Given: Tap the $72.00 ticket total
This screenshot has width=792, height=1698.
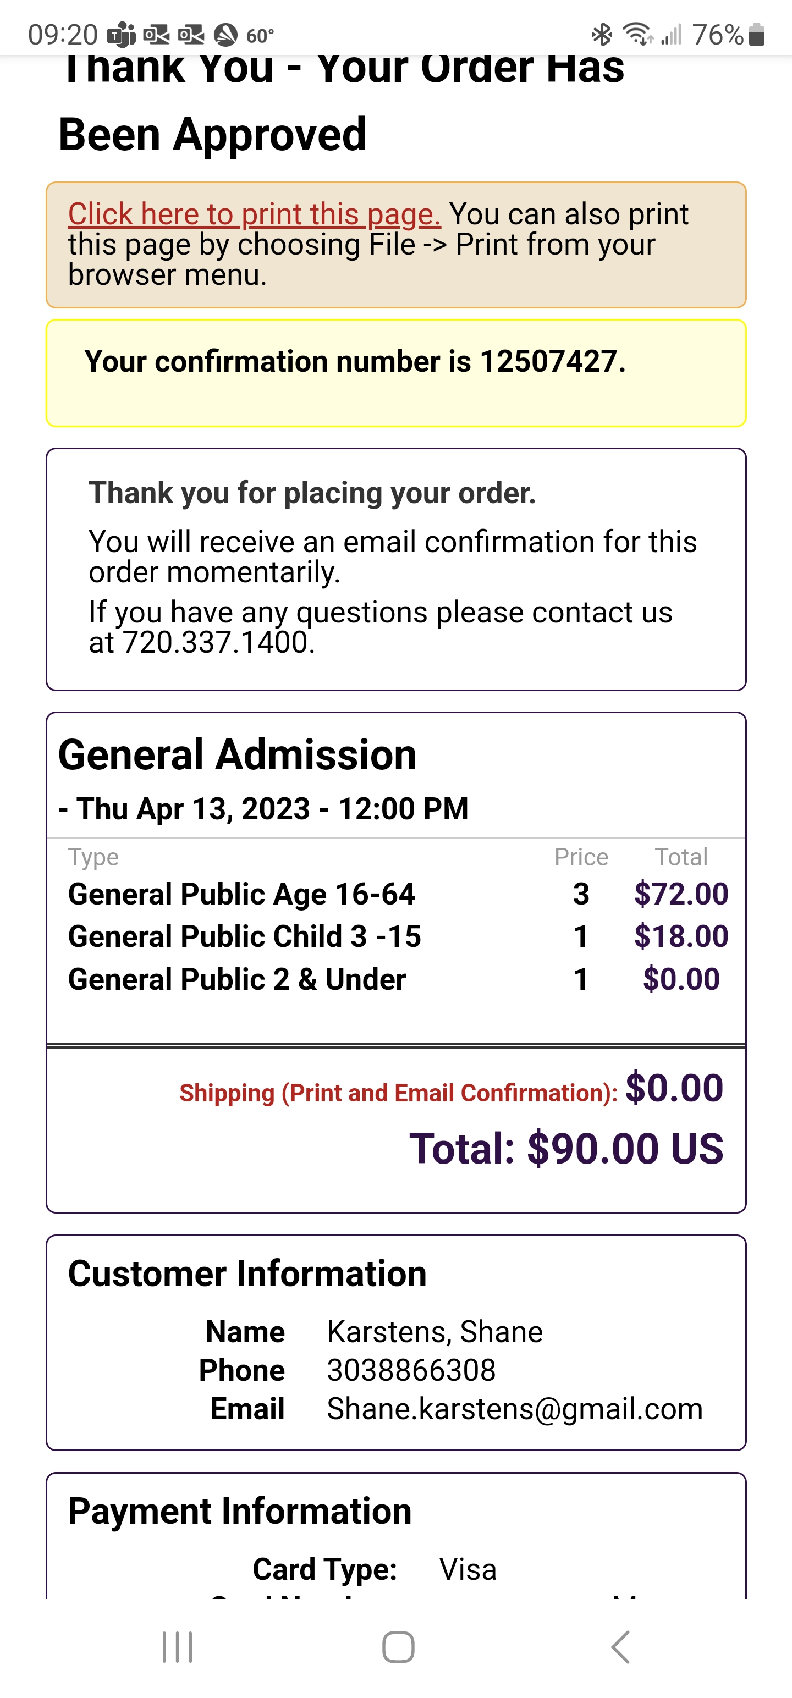Looking at the screenshot, I should pos(680,894).
